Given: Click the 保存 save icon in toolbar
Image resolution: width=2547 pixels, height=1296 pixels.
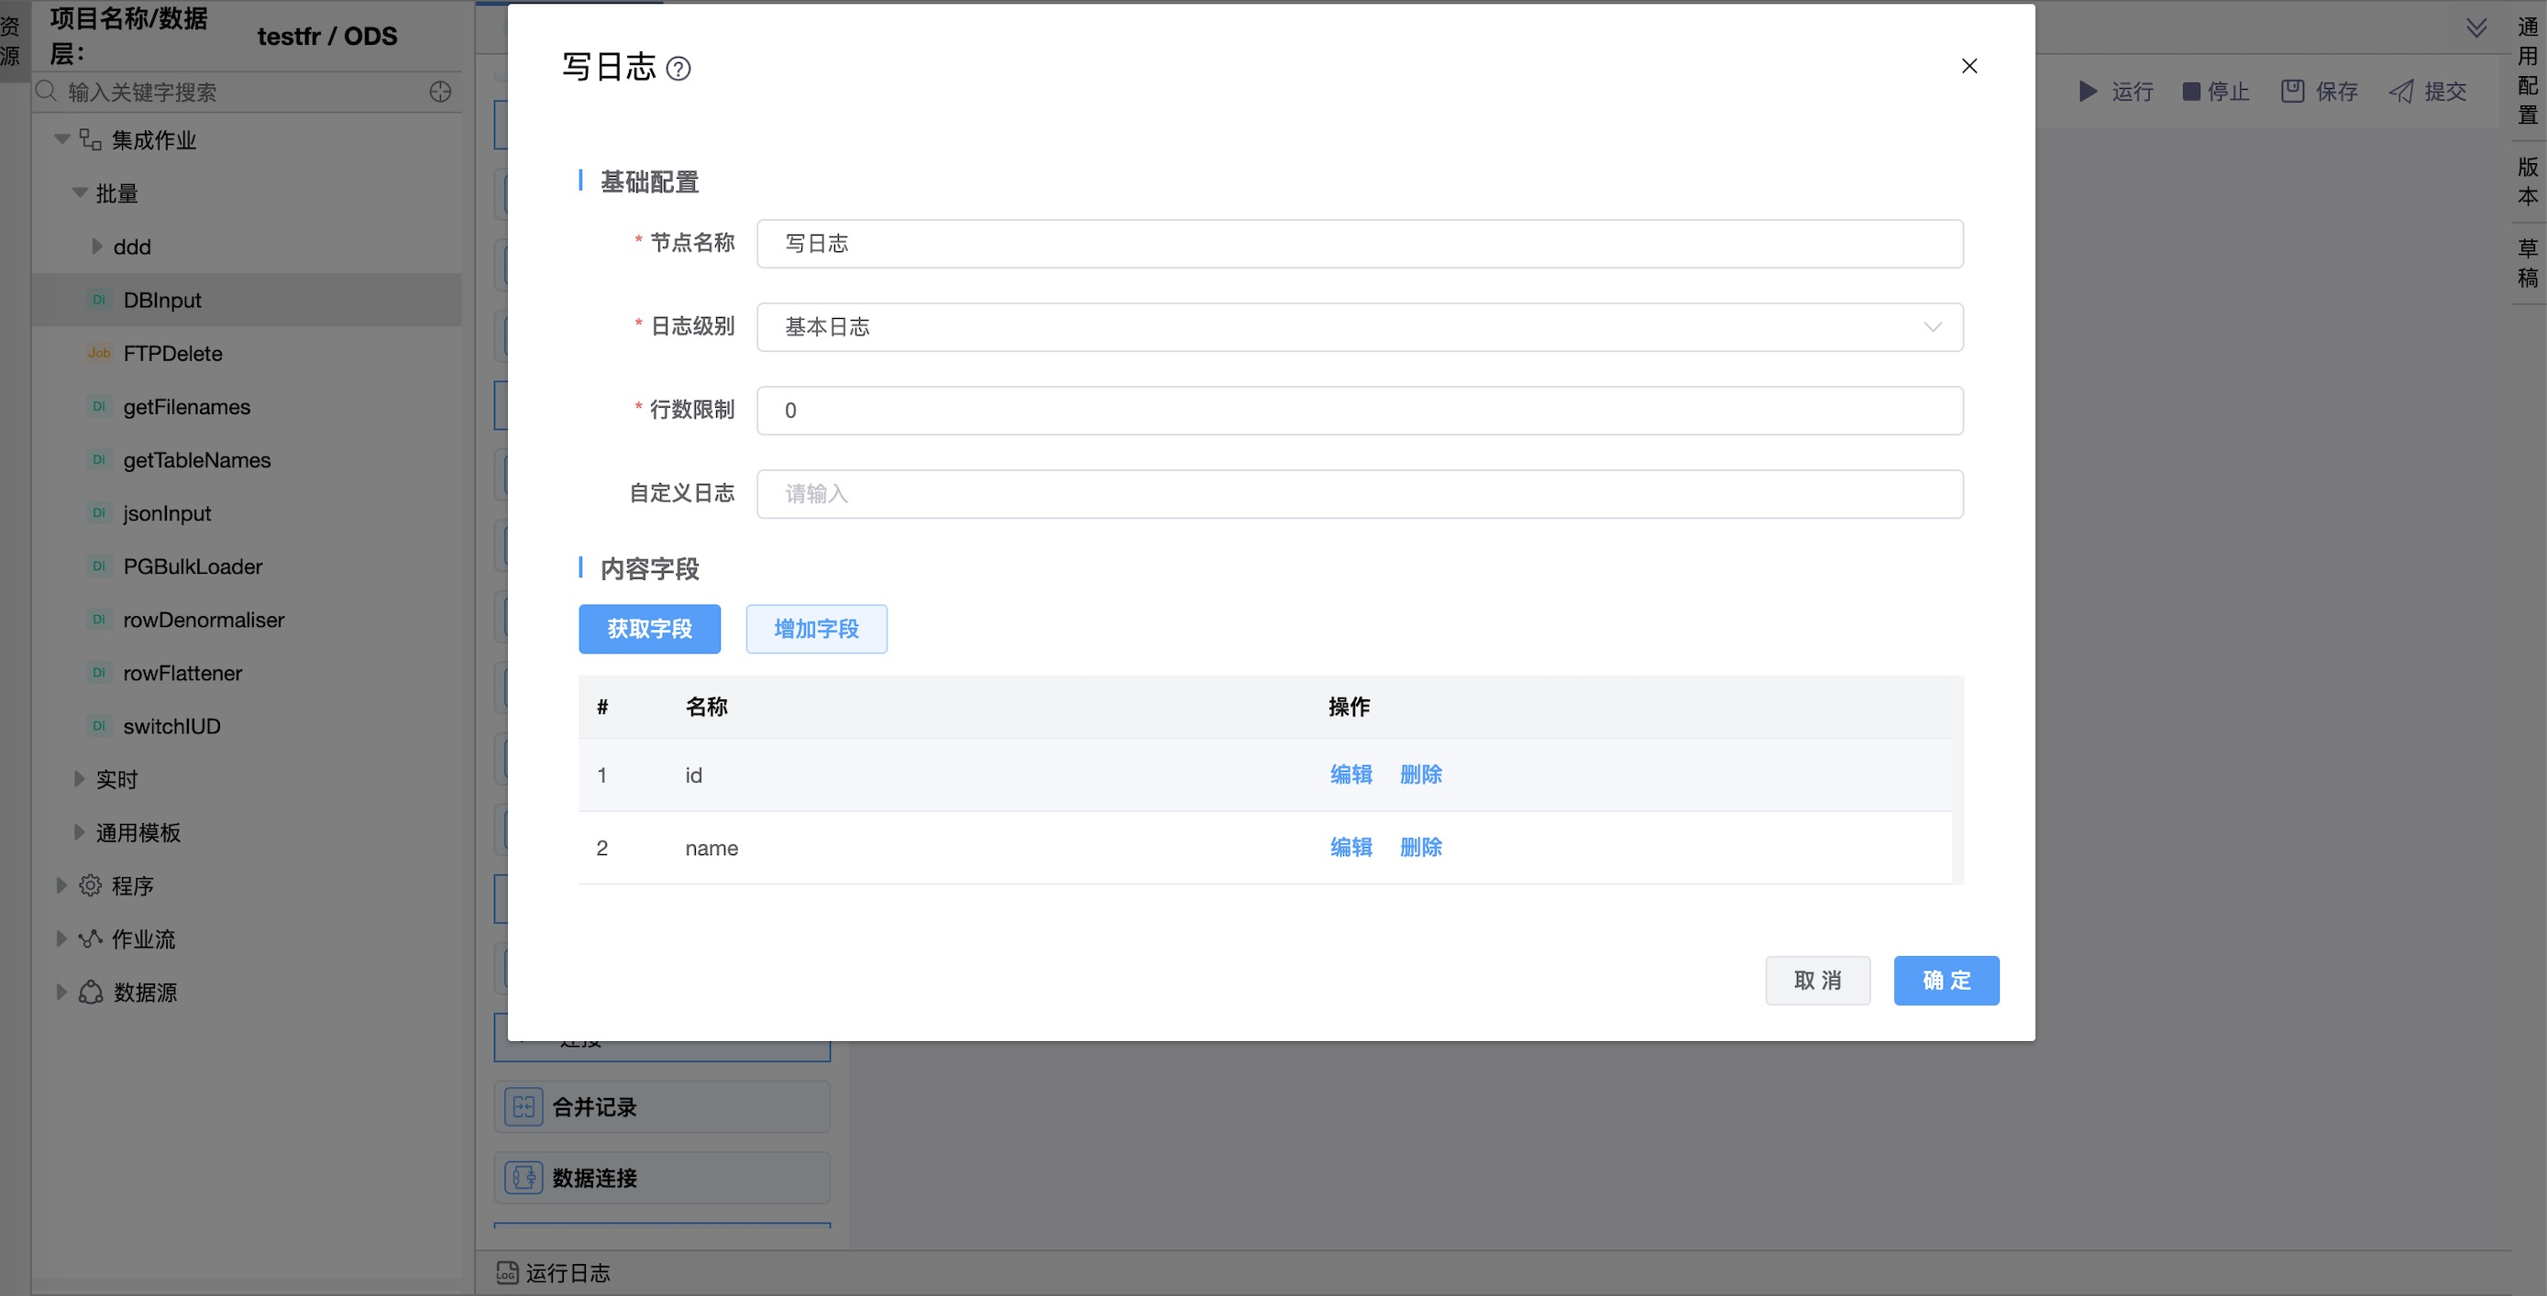Looking at the screenshot, I should click(x=2293, y=92).
